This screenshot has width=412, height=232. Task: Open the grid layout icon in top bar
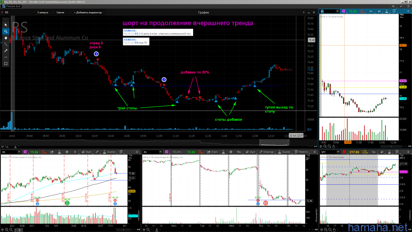coord(394,6)
